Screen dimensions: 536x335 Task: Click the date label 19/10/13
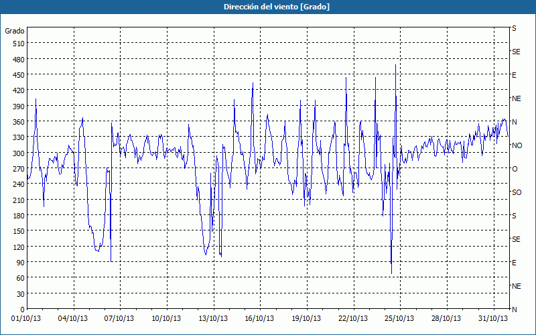point(306,319)
